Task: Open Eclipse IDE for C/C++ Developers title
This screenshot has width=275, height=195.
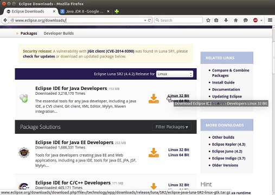Action: [x=73, y=183]
